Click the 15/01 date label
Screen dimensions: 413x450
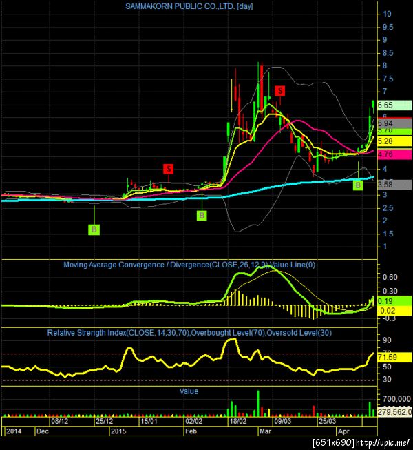[149, 422]
